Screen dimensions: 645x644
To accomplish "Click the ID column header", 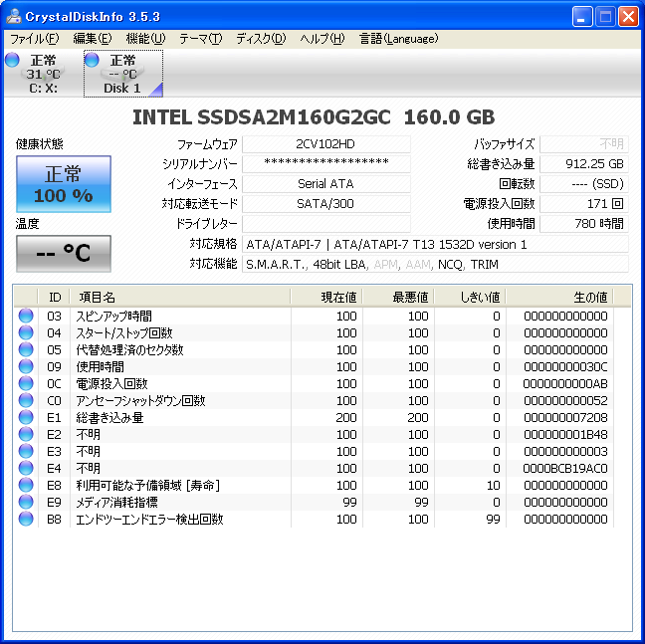I will (54, 297).
